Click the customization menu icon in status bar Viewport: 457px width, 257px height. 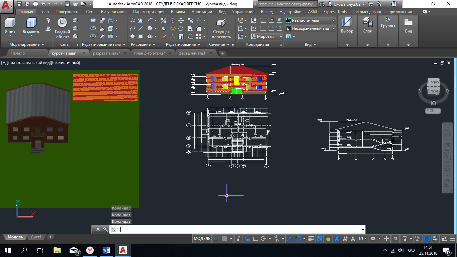[x=453, y=239]
